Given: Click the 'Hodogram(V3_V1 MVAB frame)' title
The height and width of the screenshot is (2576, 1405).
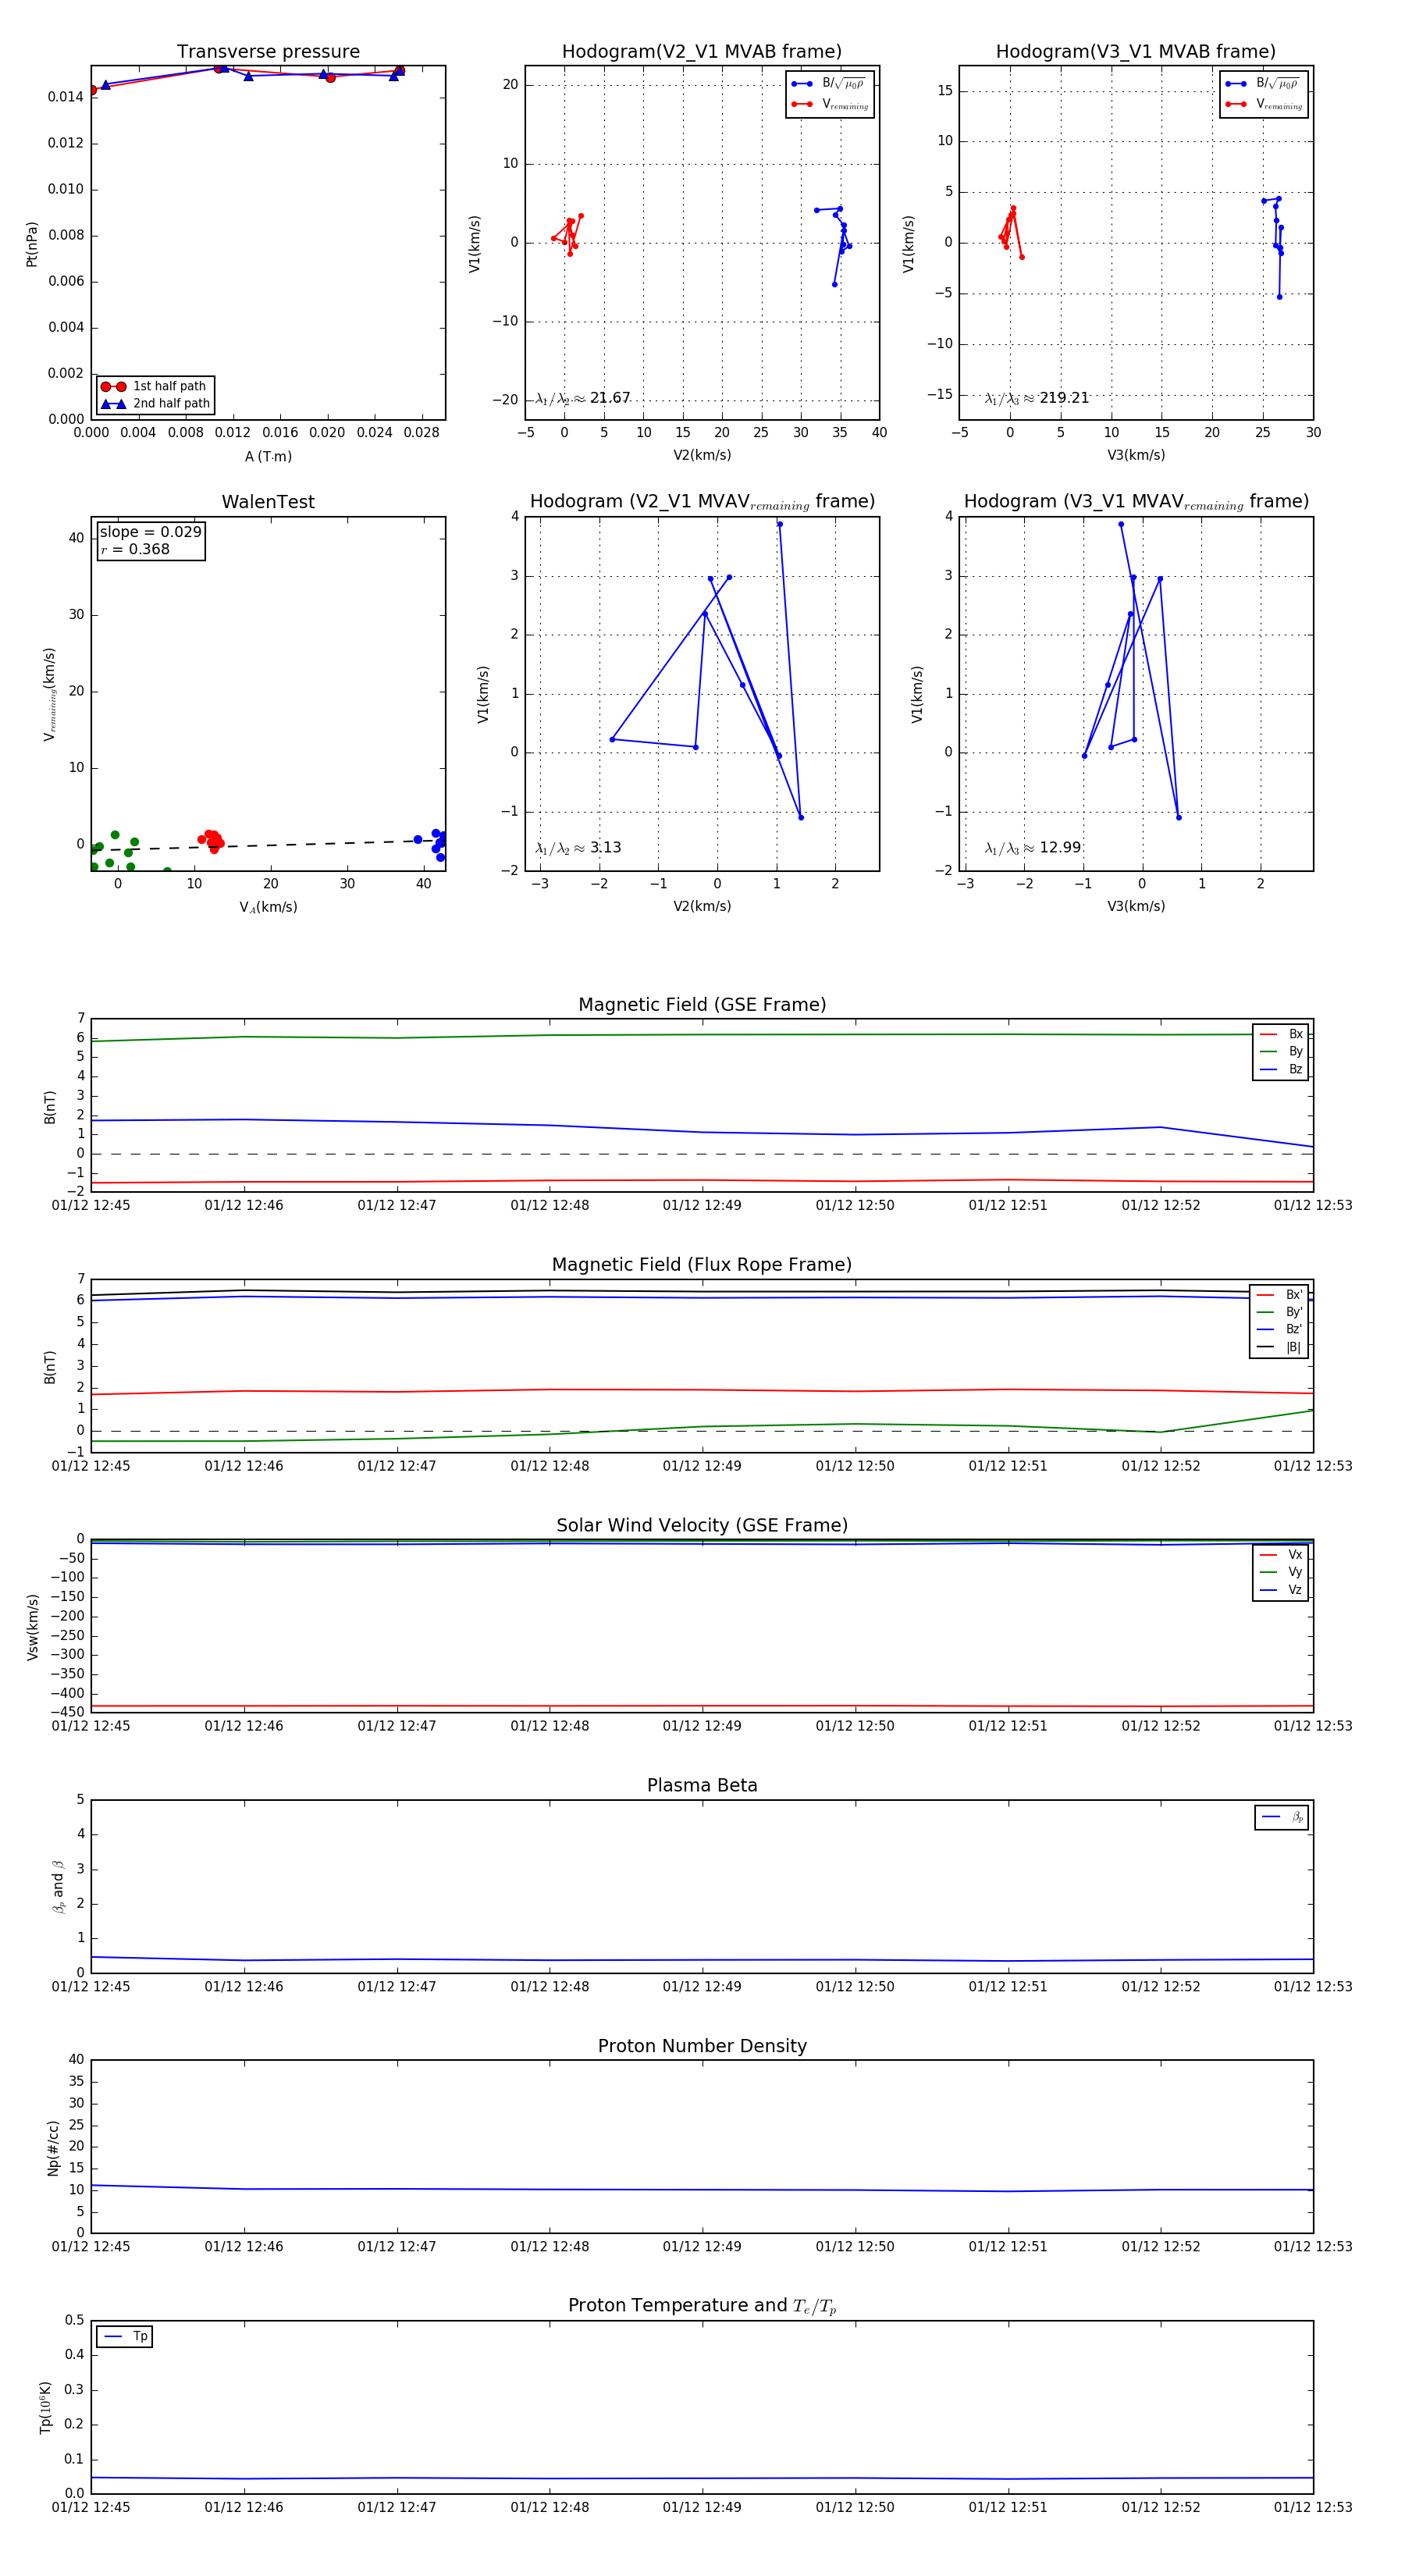Looking at the screenshot, I should (1136, 52).
